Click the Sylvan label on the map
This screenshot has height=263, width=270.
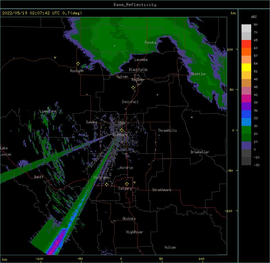[x=122, y=77]
